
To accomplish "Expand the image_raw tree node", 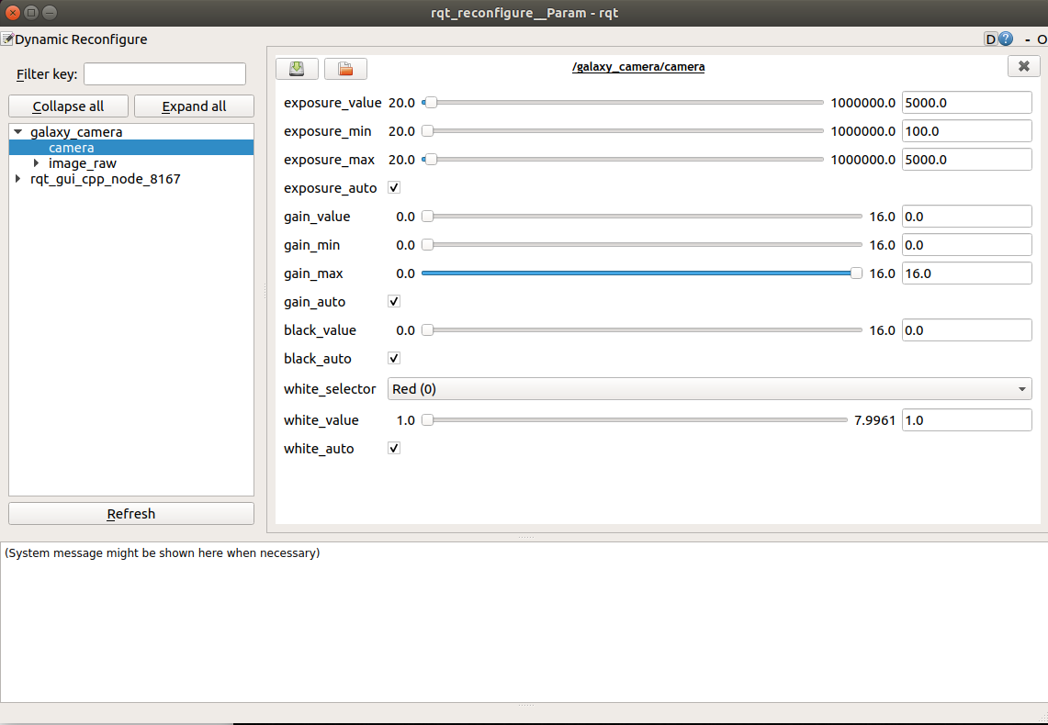I will (36, 163).
